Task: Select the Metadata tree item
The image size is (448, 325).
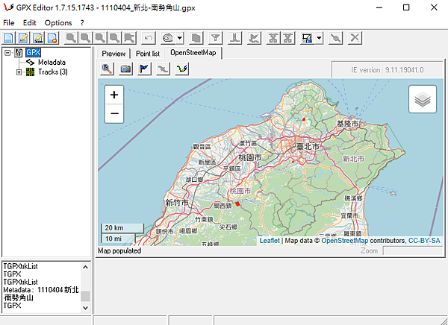Action: tap(52, 62)
